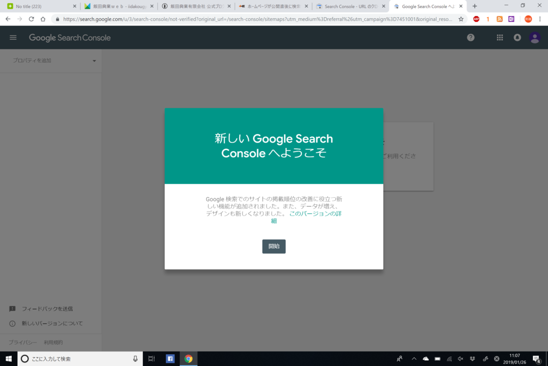Open the 利用規約 footer link
The height and width of the screenshot is (366, 548).
(53, 342)
